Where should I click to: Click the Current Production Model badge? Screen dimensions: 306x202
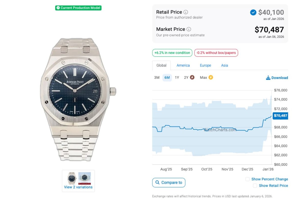(78, 8)
